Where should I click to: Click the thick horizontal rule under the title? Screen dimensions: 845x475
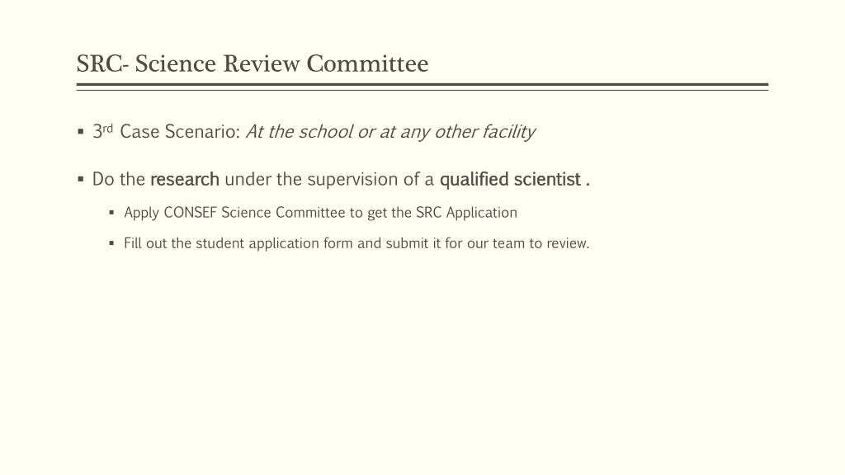(x=422, y=85)
